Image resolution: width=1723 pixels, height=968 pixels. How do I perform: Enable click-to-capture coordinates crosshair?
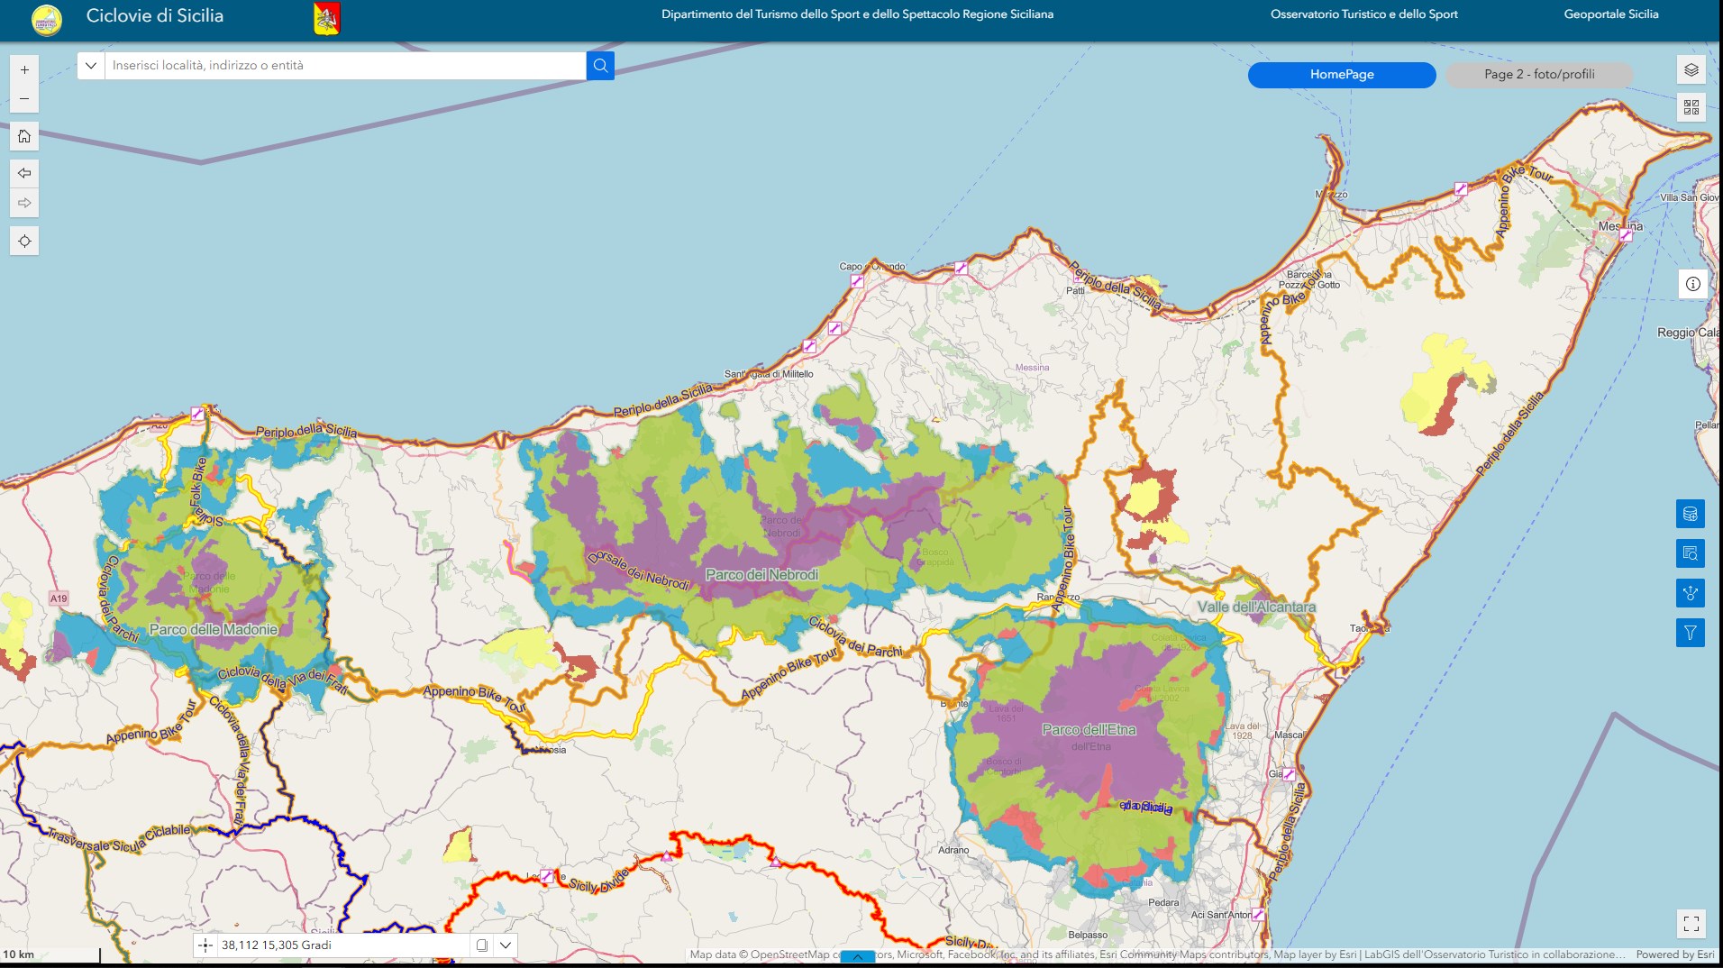(x=205, y=945)
